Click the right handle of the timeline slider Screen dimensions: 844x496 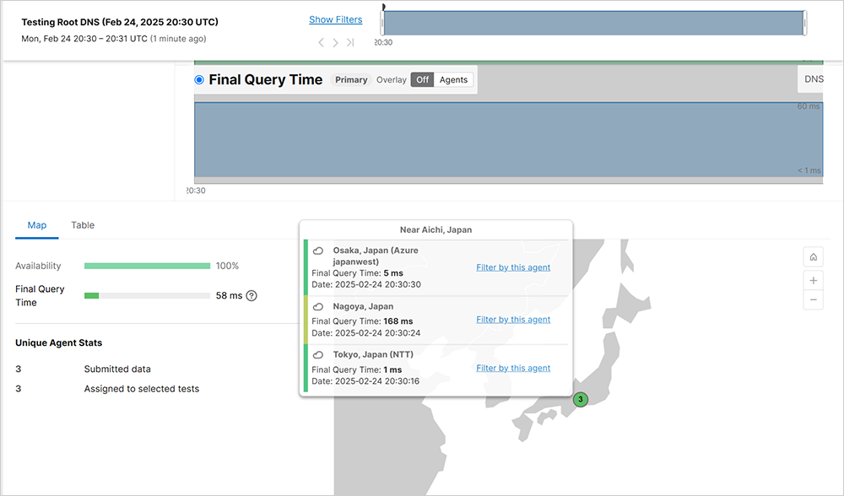(x=804, y=24)
